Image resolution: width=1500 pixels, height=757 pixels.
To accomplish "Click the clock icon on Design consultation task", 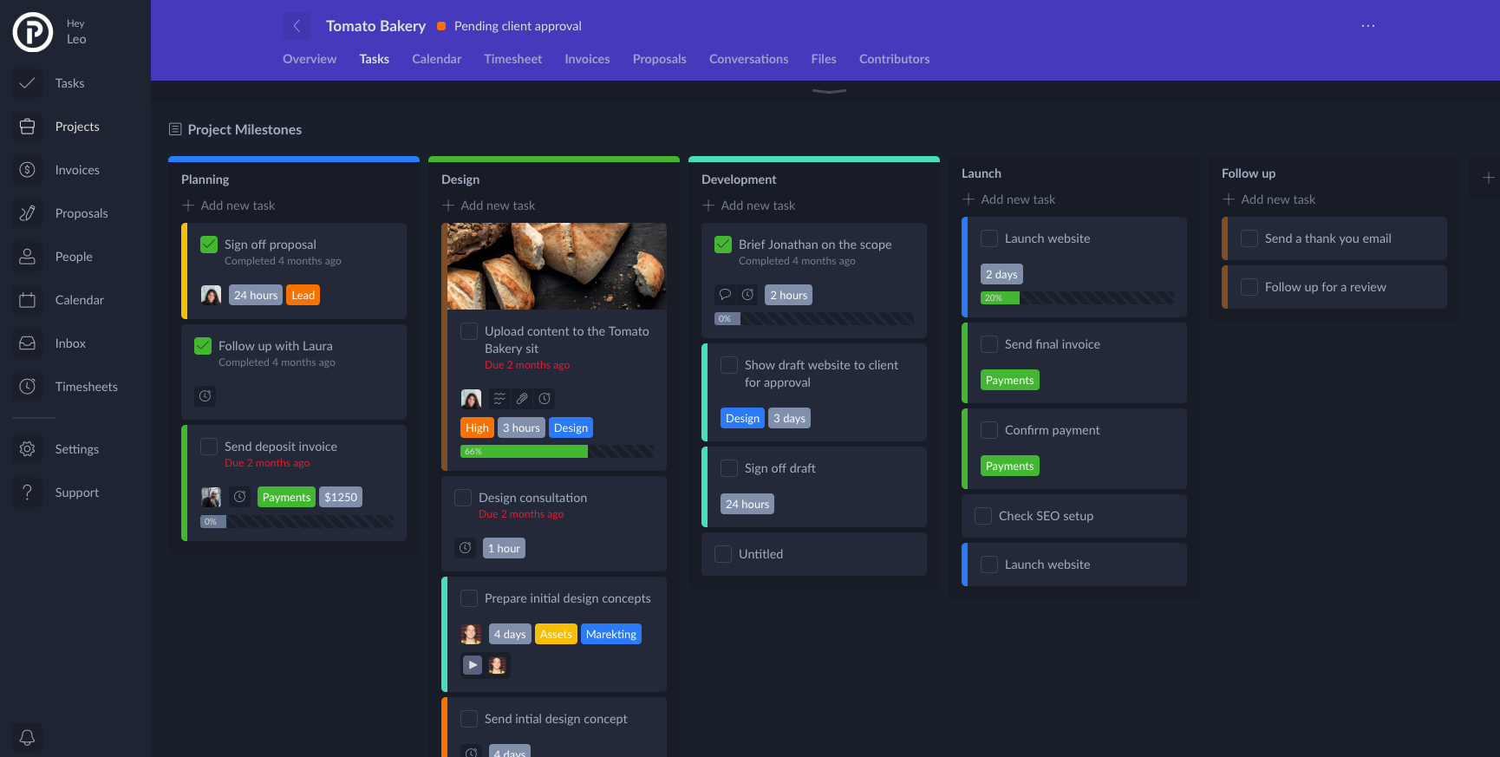I will pos(466,548).
